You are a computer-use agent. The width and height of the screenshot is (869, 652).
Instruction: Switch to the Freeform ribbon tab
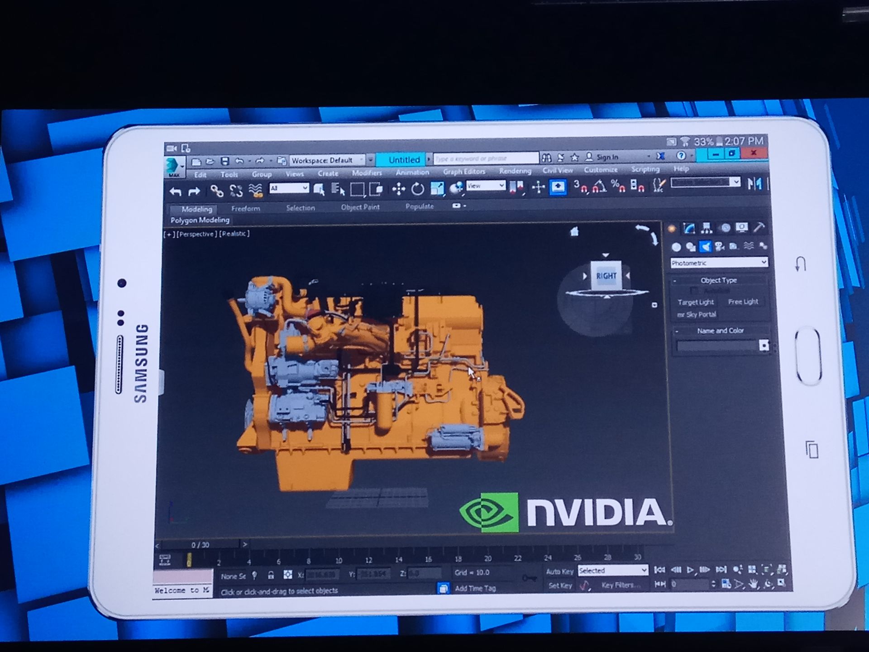coord(245,208)
